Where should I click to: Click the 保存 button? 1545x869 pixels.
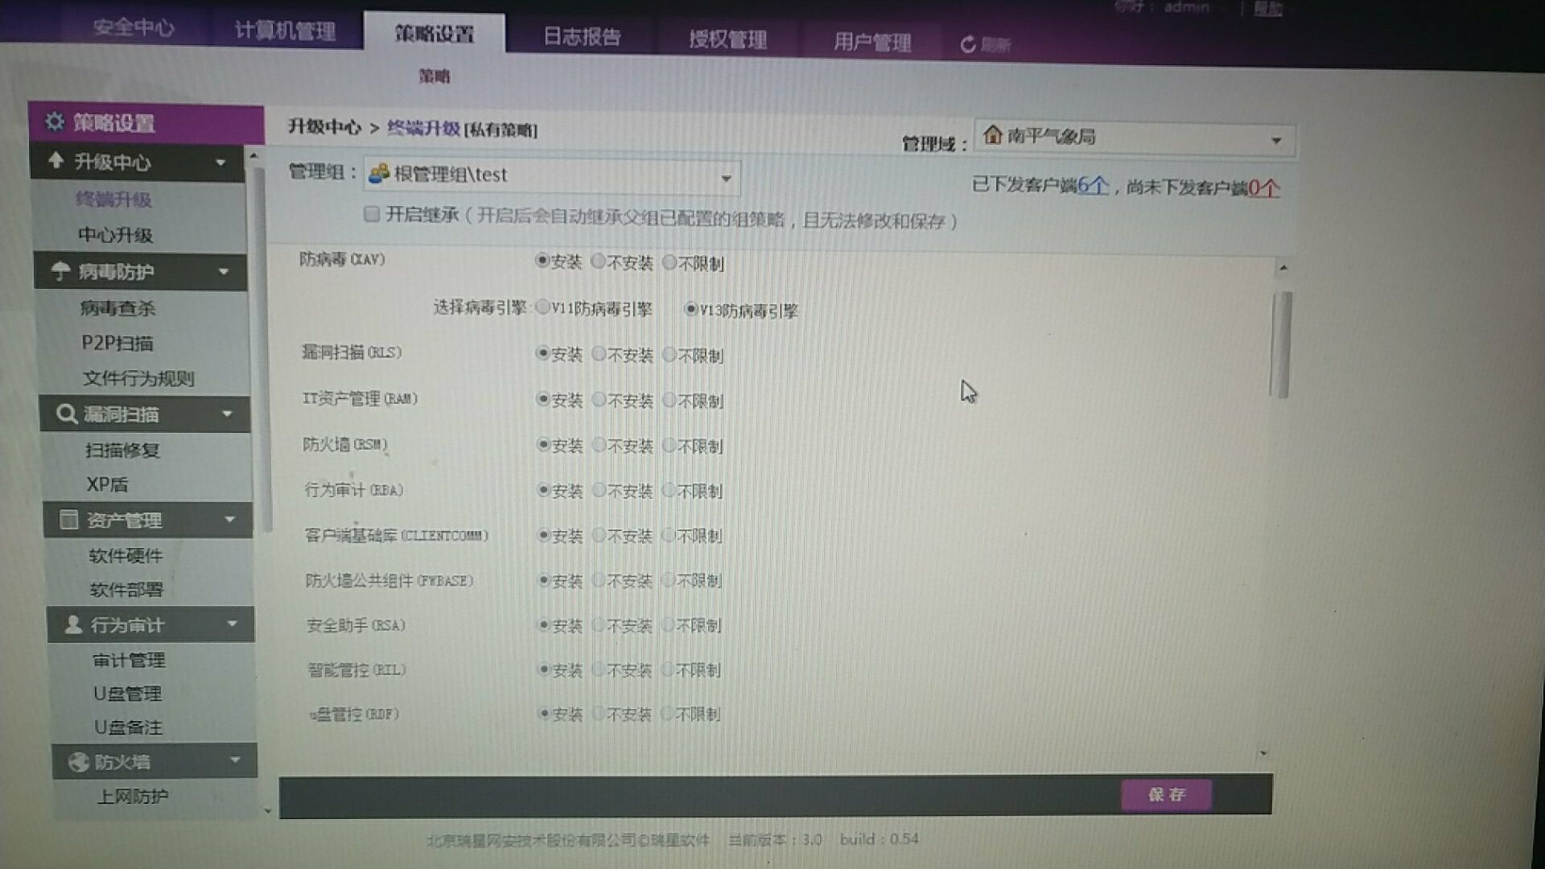(1166, 794)
